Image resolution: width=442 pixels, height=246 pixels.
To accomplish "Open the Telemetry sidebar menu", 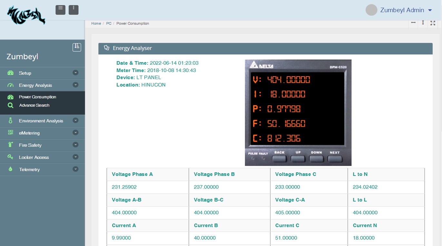I will pos(29,169).
